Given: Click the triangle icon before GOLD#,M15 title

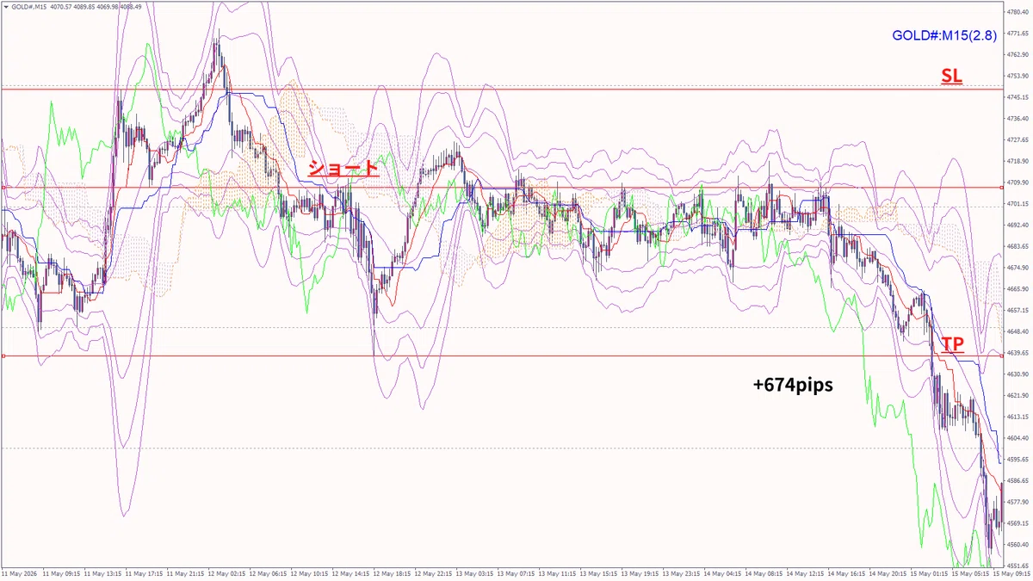Looking at the screenshot, I should click(x=8, y=6).
